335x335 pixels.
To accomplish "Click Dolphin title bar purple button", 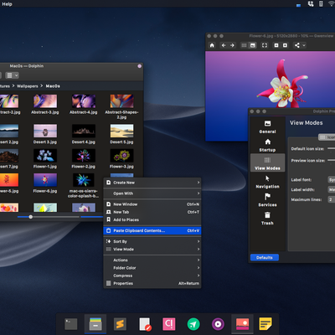I will [140, 66].
